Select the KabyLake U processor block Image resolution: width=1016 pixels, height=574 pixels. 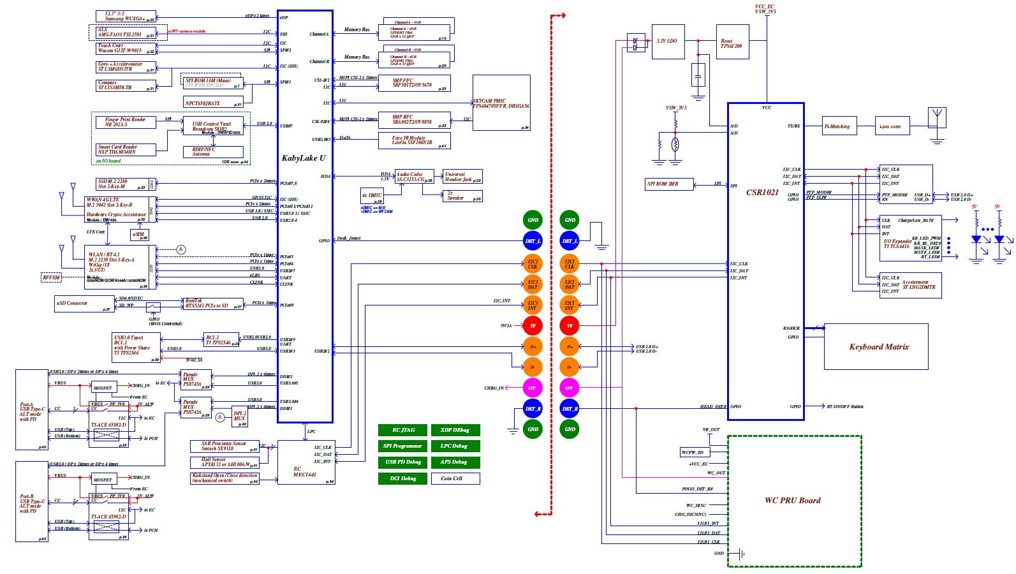tap(305, 217)
